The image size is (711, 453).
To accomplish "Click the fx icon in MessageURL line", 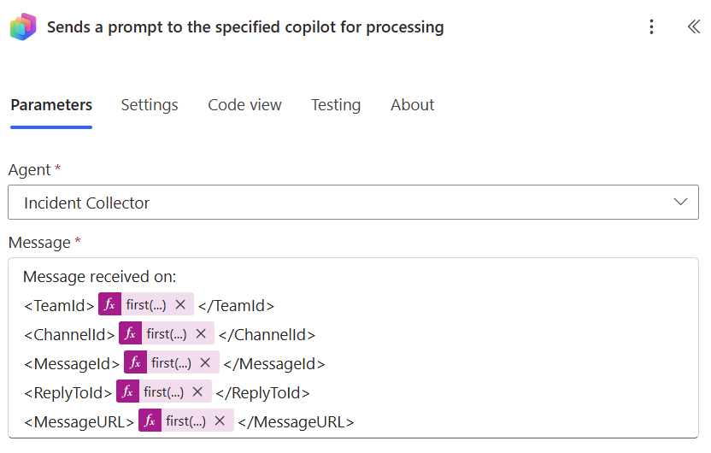I will (x=150, y=421).
